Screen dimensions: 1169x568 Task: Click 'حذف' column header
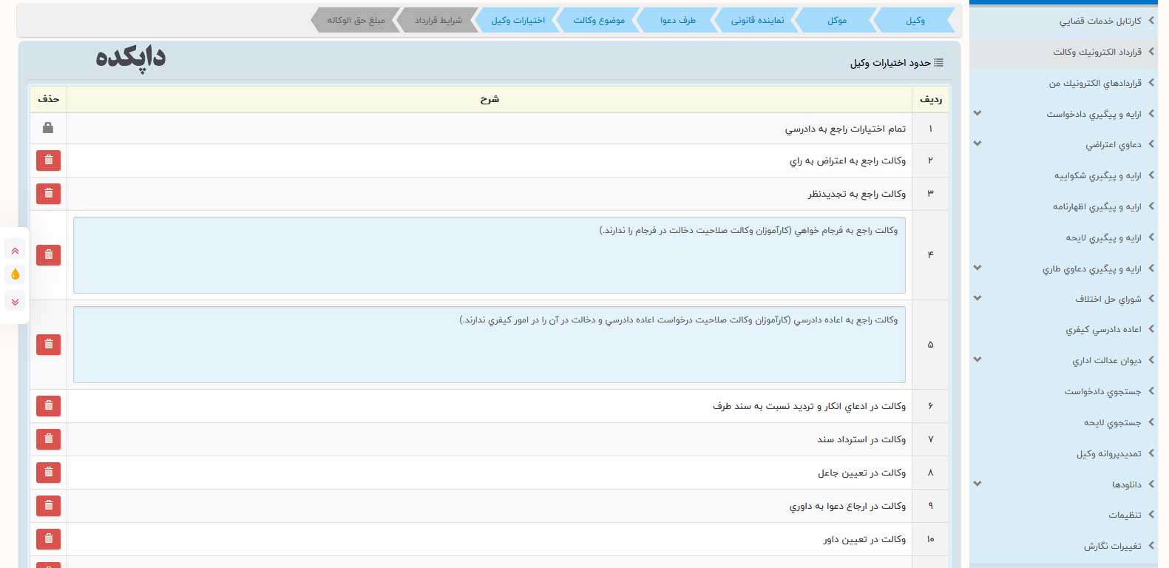click(x=48, y=99)
